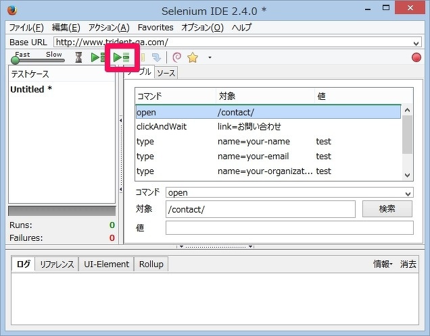The image size is (430, 336).
Task: Click the step arrow icon in toolbar
Action: (x=157, y=58)
